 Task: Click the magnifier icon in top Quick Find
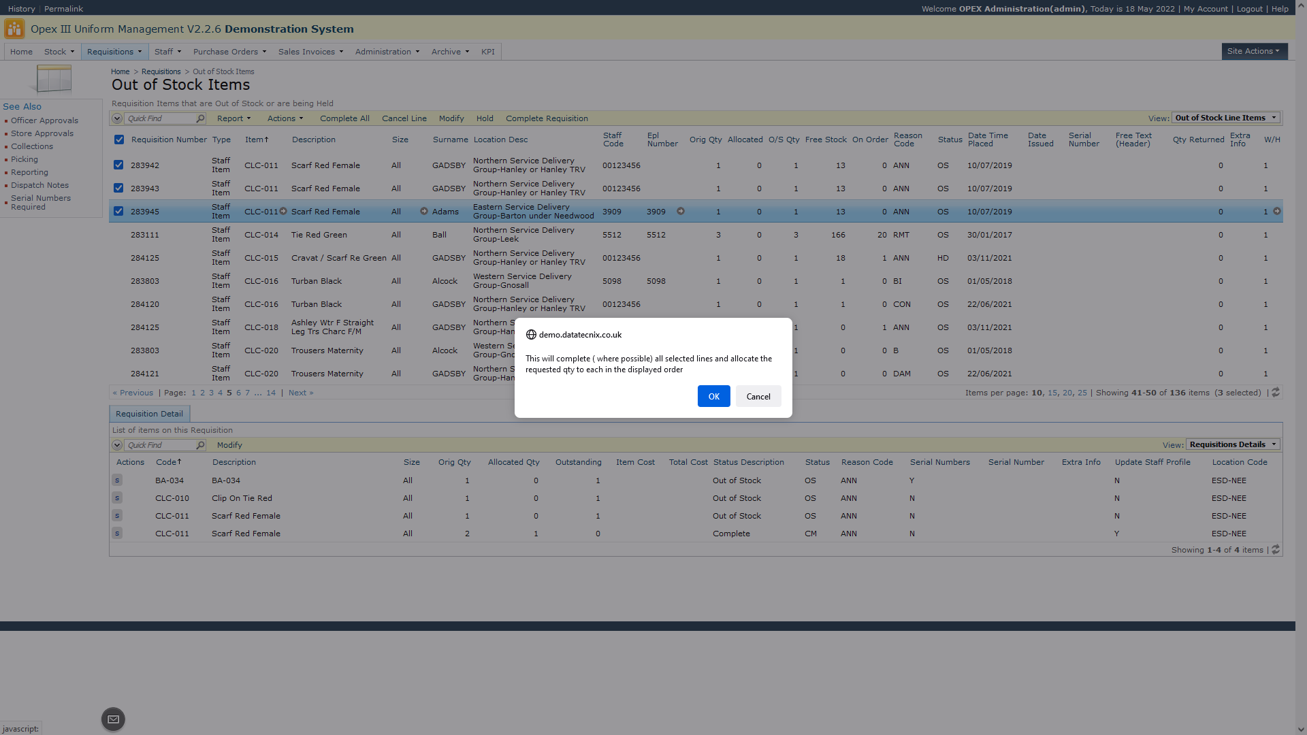click(200, 118)
